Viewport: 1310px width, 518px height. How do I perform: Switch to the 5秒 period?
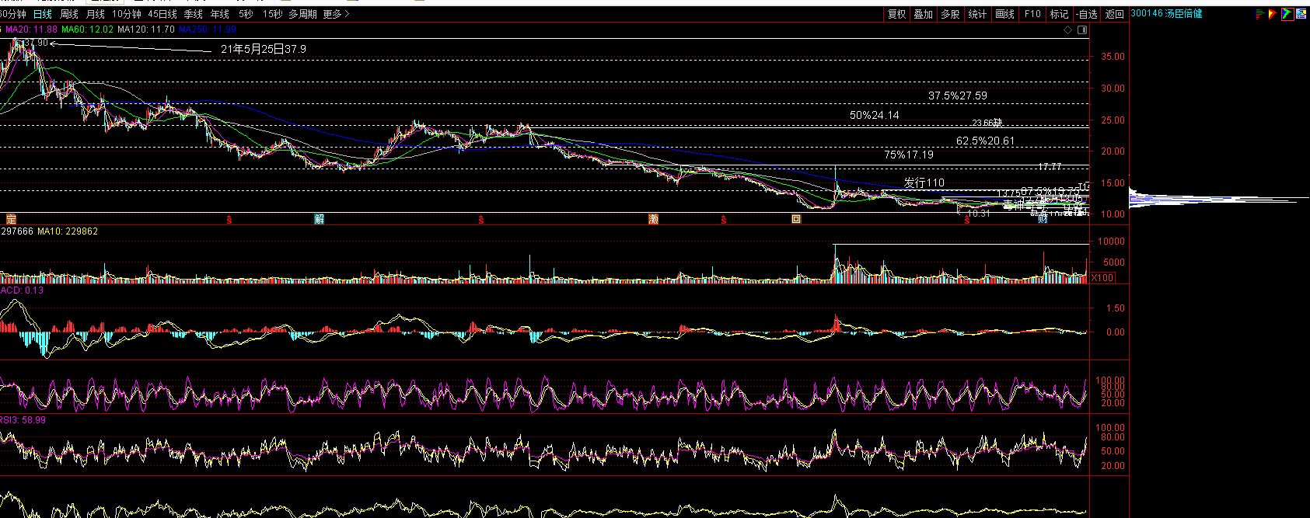[246, 14]
